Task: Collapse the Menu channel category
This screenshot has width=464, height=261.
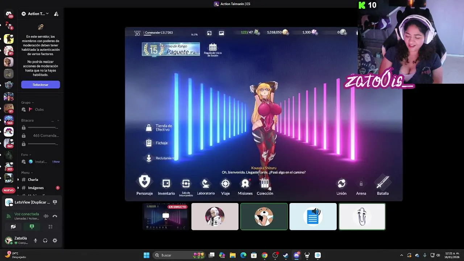Action: (x=26, y=173)
